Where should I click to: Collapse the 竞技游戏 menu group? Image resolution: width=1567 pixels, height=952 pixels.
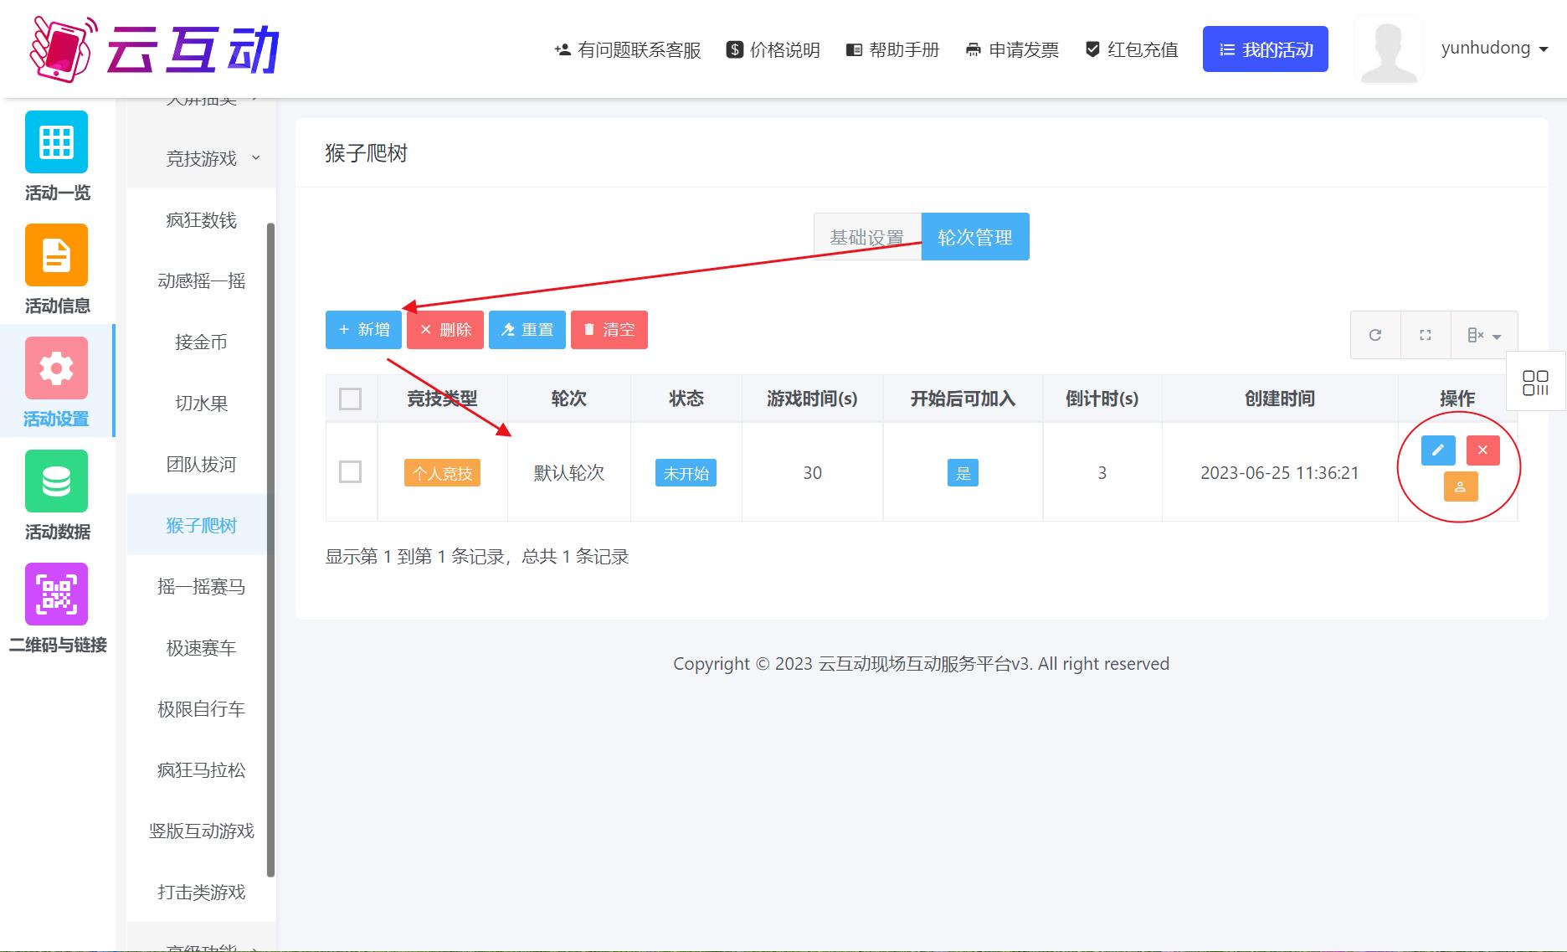(202, 158)
